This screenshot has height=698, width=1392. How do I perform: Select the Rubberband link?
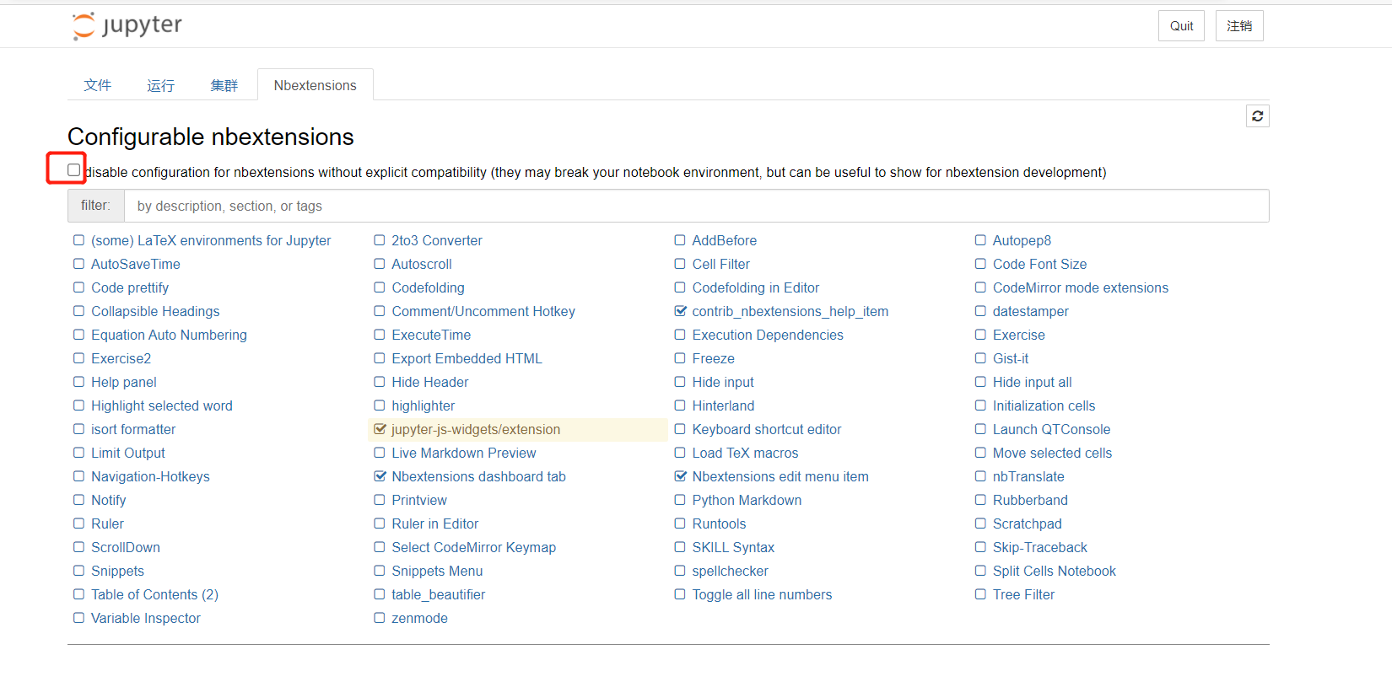(x=1030, y=500)
